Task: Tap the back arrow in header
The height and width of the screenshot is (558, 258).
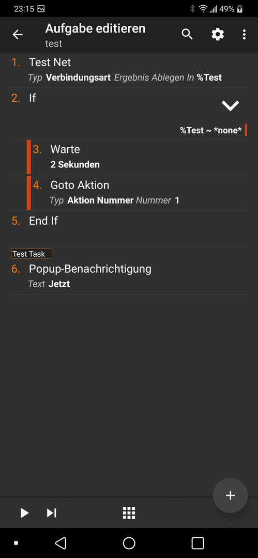Action: 18,35
